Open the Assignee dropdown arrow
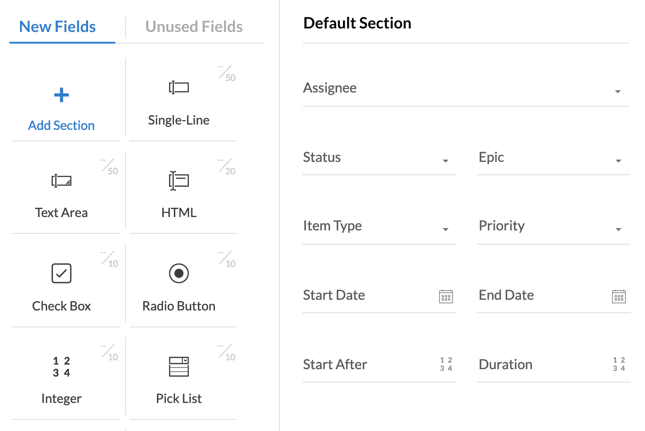 pos(618,92)
